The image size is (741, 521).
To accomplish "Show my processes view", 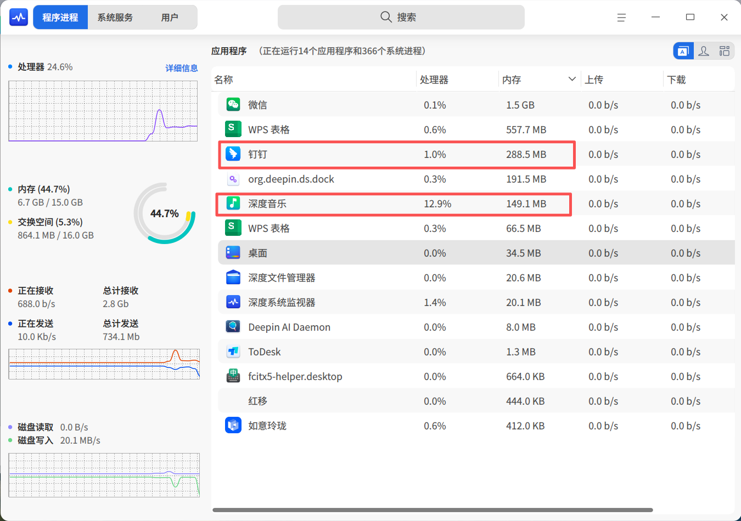I will click(x=704, y=51).
